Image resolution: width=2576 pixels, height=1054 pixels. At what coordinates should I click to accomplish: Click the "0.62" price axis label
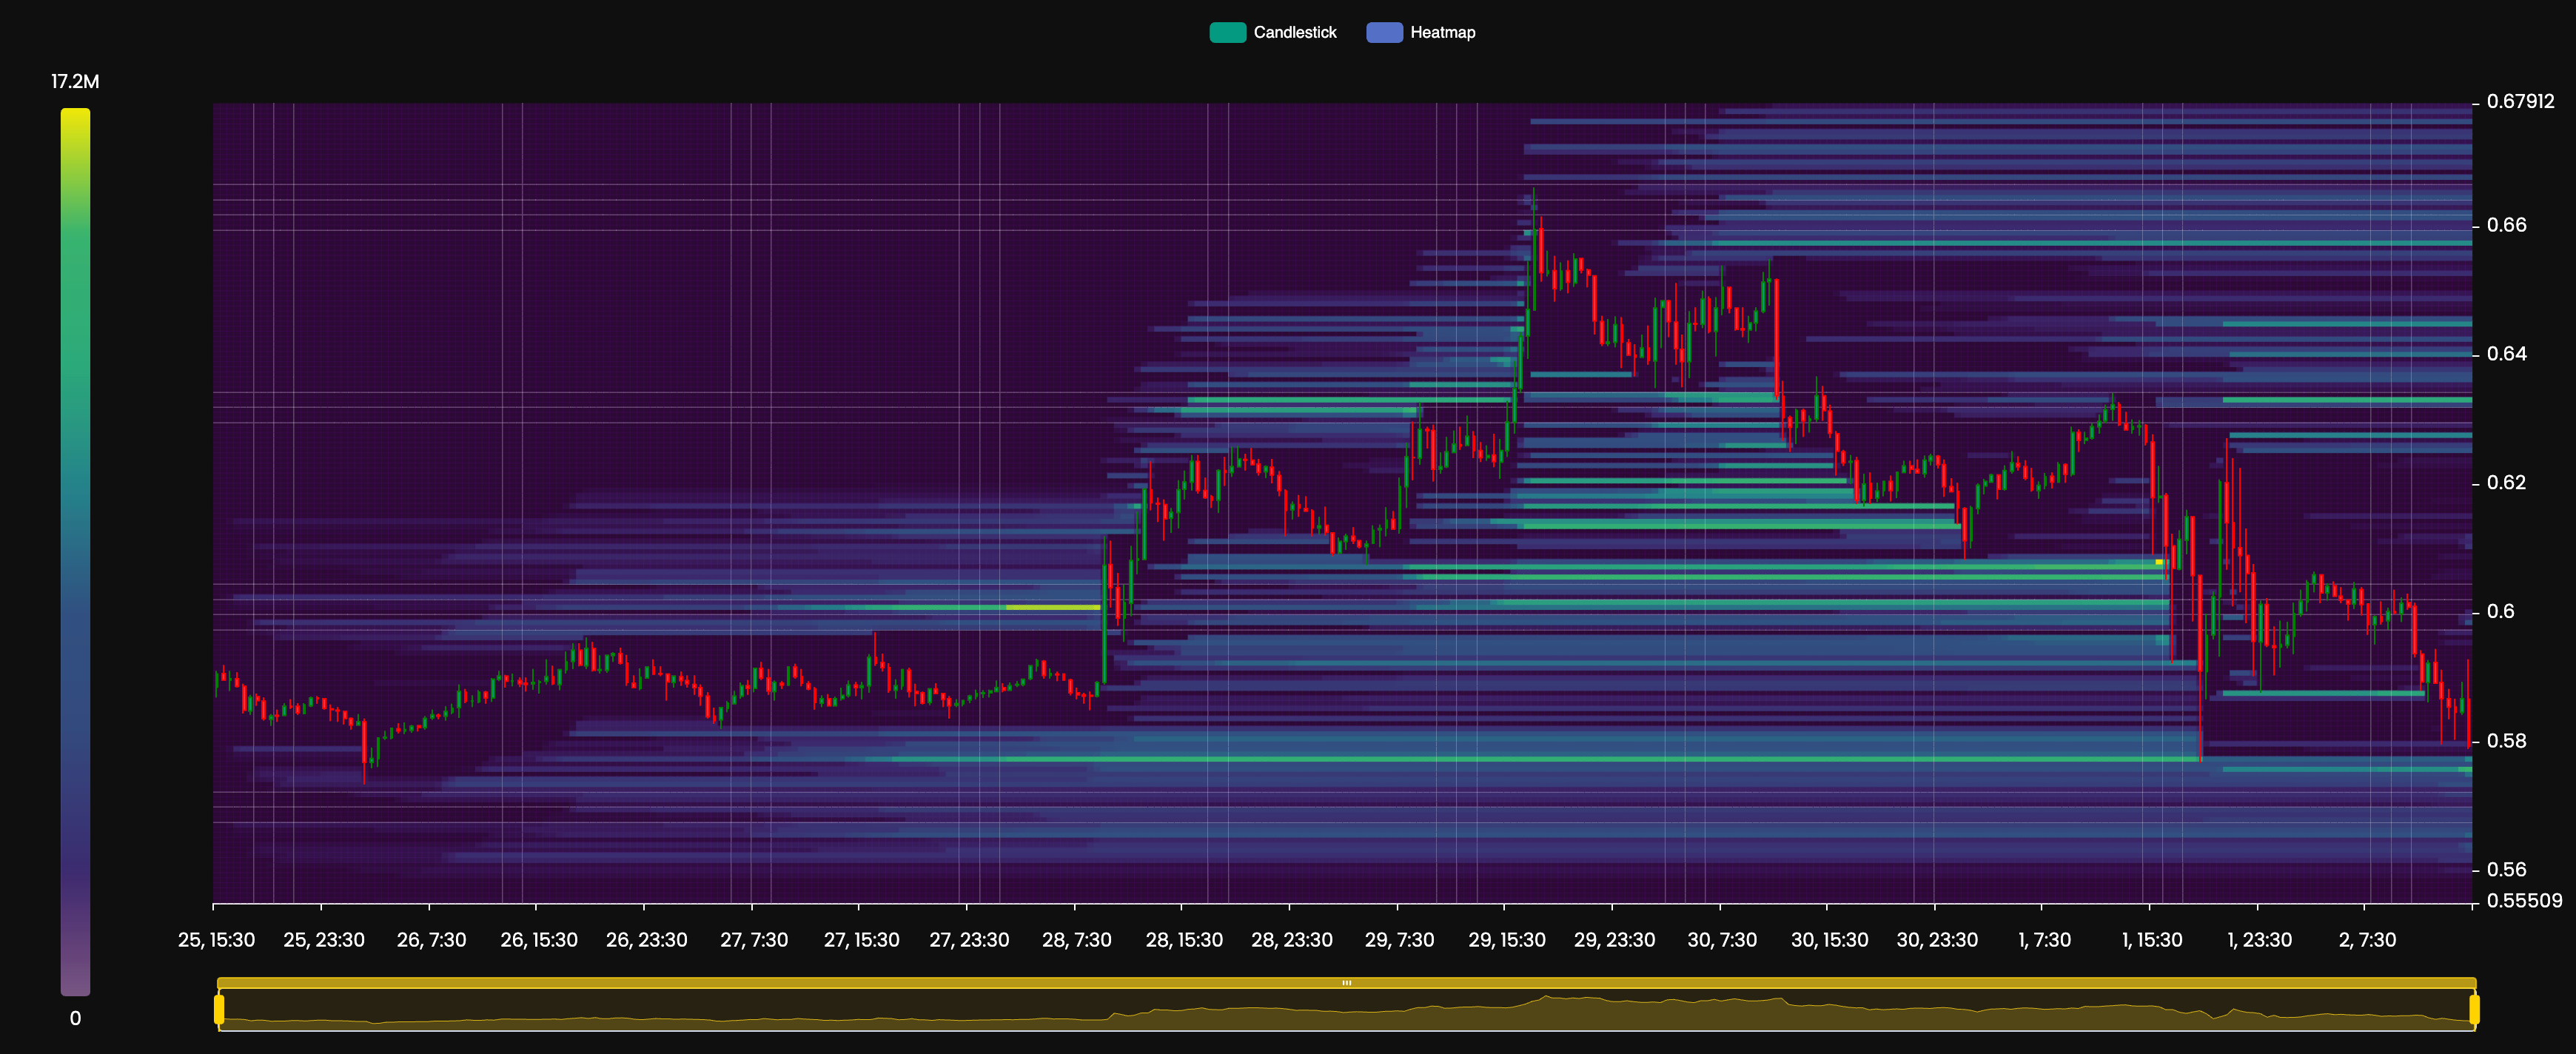pyautogui.click(x=2506, y=483)
